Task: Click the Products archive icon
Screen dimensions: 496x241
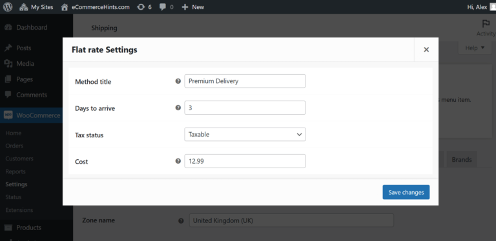Action: coord(8,227)
